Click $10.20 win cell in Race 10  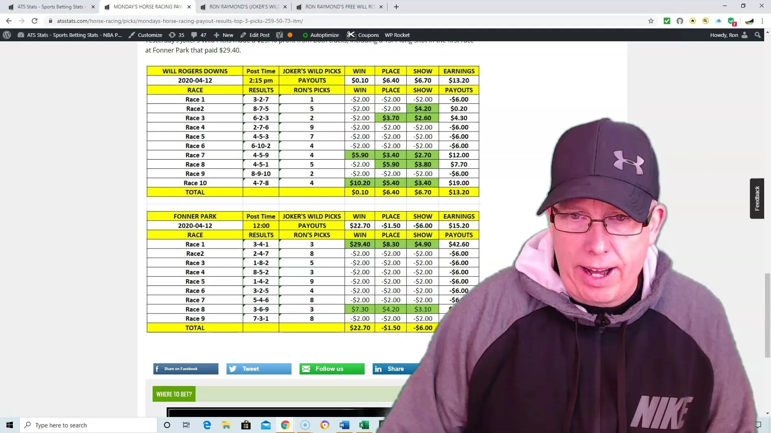(360, 183)
